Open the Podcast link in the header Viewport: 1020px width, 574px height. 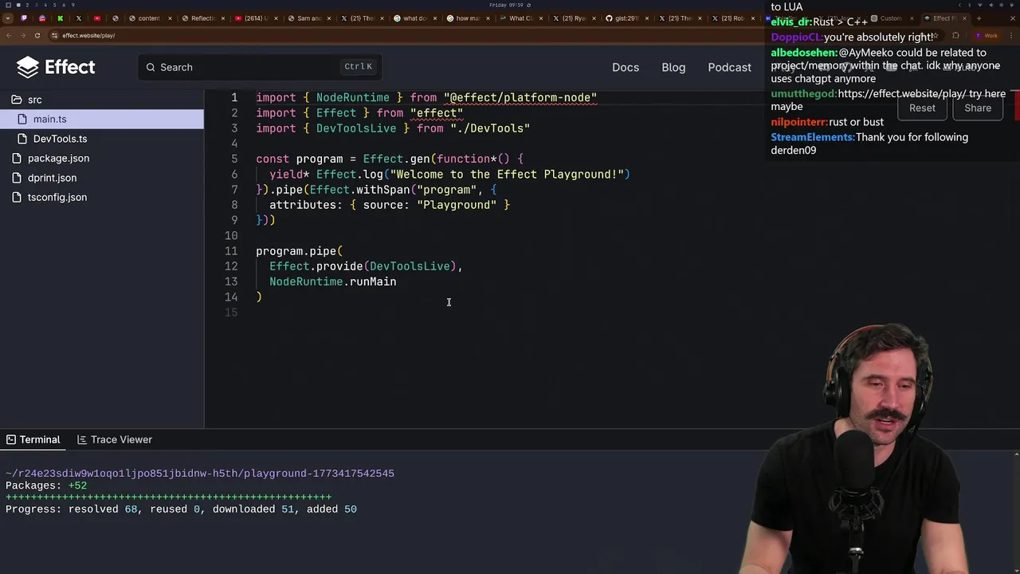(x=730, y=67)
